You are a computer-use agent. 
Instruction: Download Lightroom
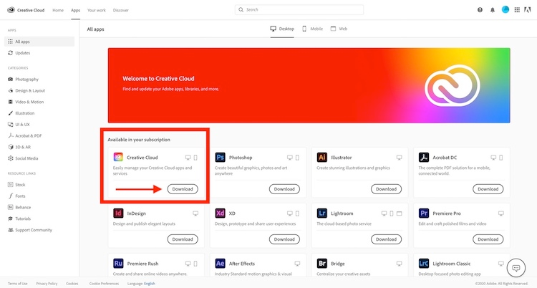coord(387,239)
